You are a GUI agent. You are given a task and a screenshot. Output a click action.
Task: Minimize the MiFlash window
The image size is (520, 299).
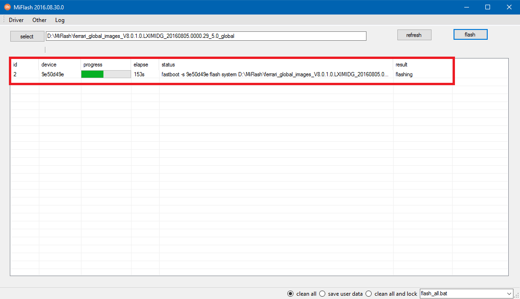click(467, 7)
